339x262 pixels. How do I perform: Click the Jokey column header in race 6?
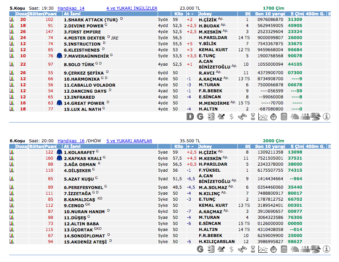coord(205,146)
